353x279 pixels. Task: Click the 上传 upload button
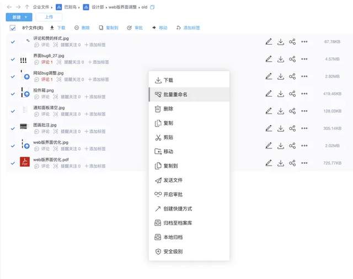pyautogui.click(x=49, y=17)
